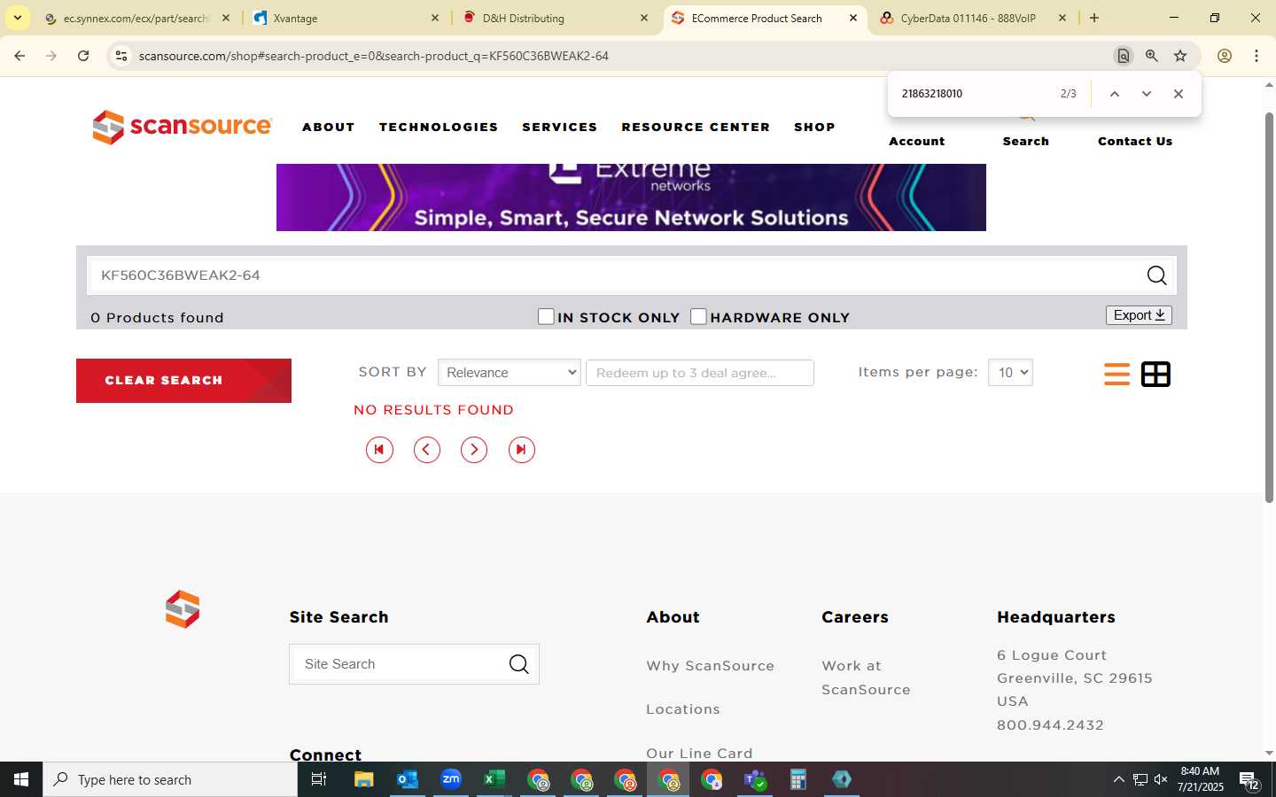Open the Sort By Relevance dropdown

[x=510, y=373]
